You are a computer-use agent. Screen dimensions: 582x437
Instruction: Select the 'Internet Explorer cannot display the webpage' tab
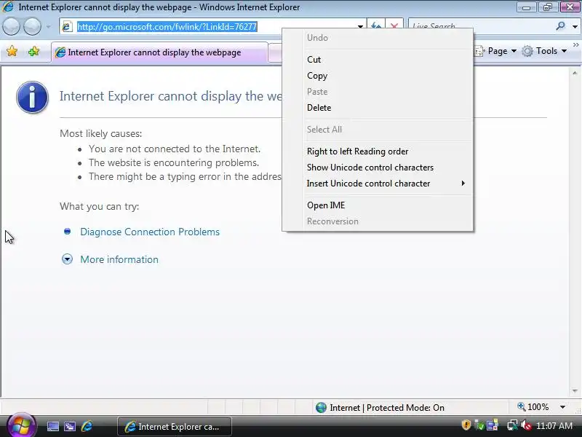(159, 52)
